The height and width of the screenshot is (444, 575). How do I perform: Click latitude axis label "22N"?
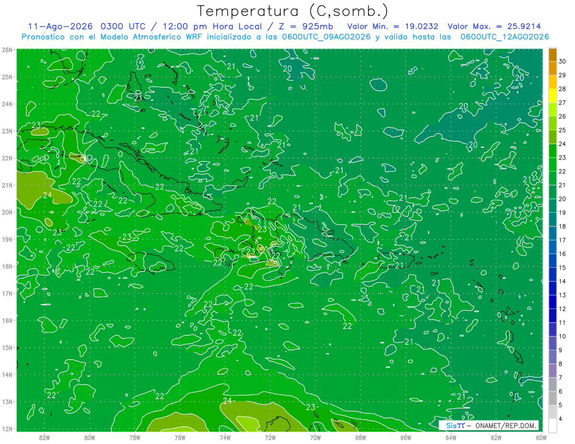[x=7, y=158]
